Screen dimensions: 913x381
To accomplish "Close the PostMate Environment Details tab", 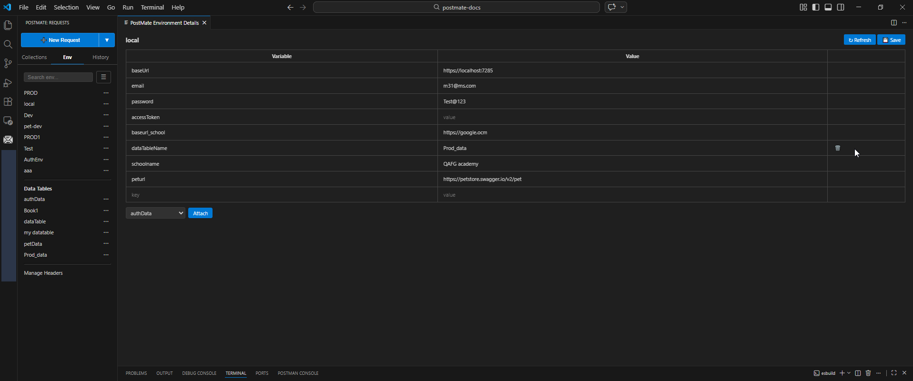I will click(x=204, y=23).
